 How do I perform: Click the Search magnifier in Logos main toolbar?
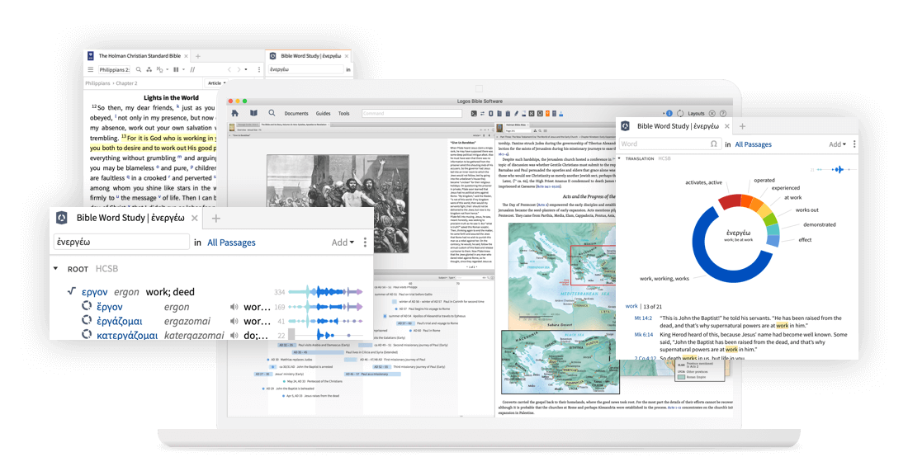pos(272,113)
